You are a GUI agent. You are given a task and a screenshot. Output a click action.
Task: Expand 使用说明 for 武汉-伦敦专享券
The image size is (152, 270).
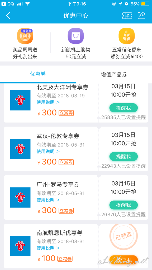(48, 151)
